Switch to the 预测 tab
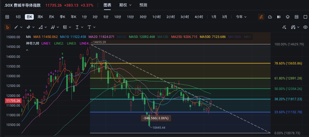The height and width of the screenshot is (137, 309). click(x=143, y=5)
